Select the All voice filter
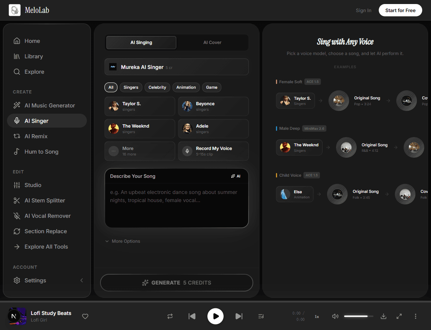The height and width of the screenshot is (330, 431). point(111,87)
